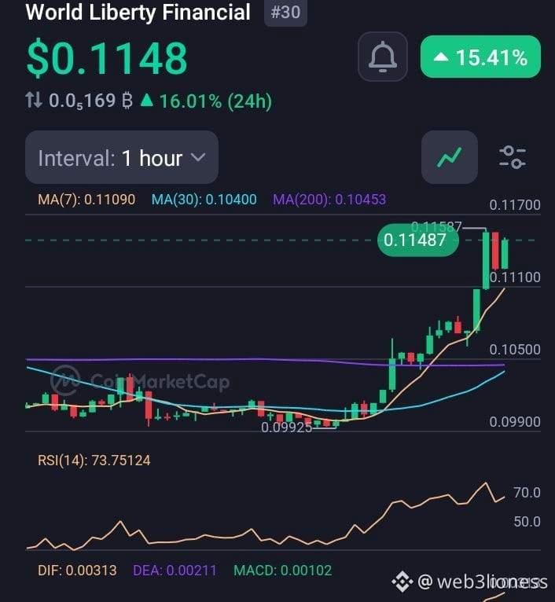555x602 pixels.
Task: Tap the 0.10500 axis label
Action: 515,350
